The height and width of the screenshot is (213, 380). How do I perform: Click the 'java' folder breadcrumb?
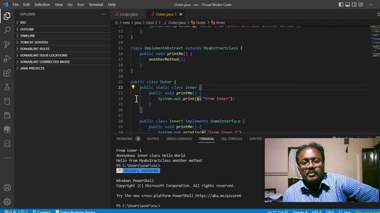click(x=138, y=22)
